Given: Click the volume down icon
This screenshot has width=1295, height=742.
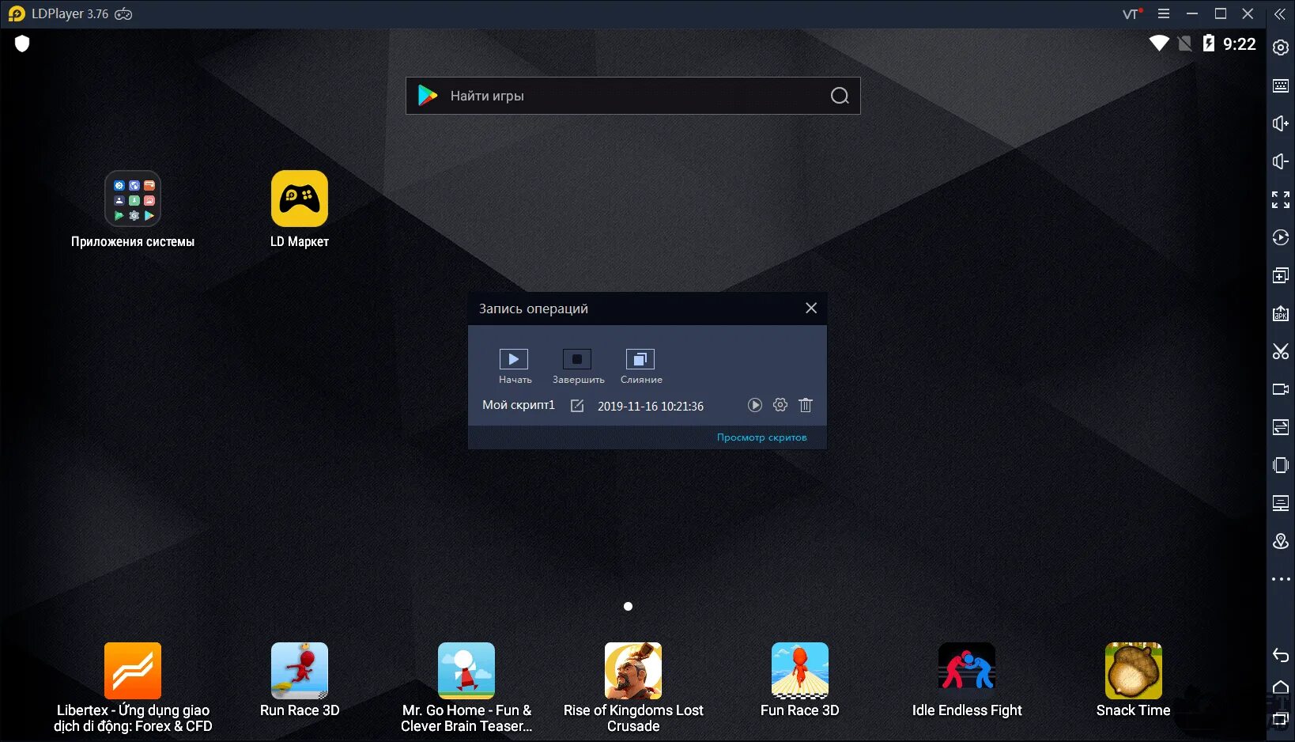Looking at the screenshot, I should click(x=1281, y=161).
